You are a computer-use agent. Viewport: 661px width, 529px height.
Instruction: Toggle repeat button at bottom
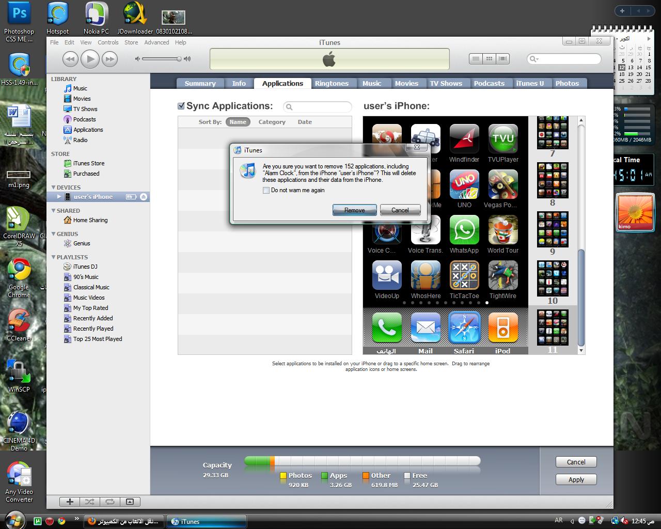pos(109,502)
